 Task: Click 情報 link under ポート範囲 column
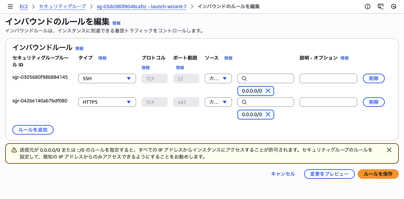coord(180,68)
